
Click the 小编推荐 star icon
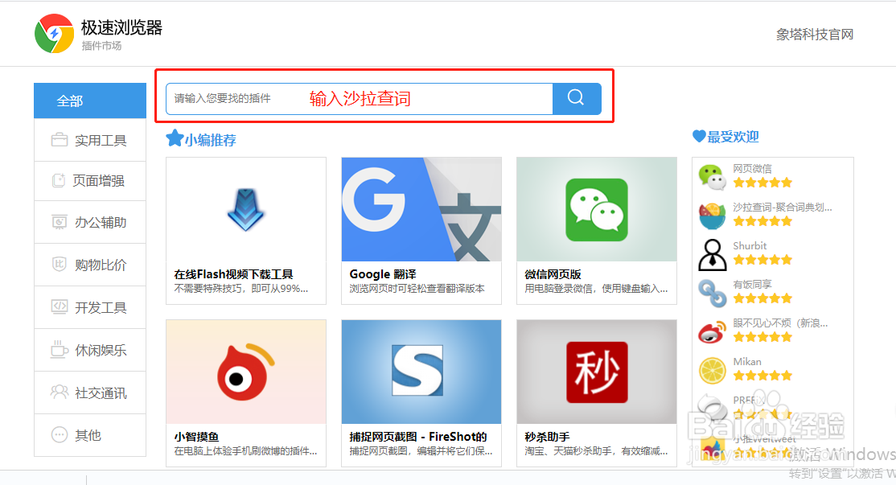point(175,138)
